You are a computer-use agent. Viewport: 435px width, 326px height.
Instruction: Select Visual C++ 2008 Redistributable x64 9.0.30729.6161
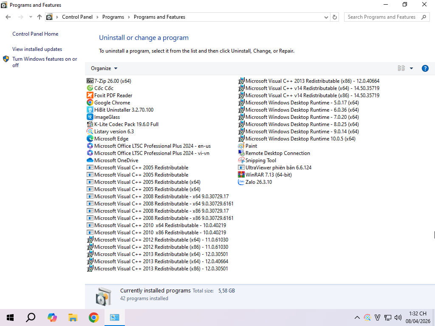(160, 203)
